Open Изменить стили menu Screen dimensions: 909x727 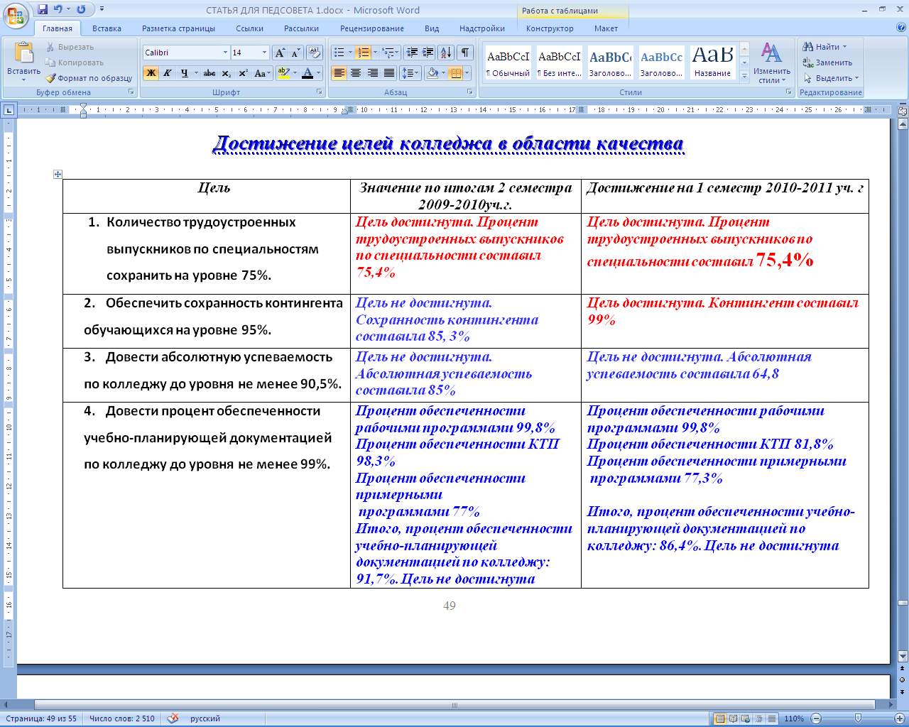(x=772, y=62)
